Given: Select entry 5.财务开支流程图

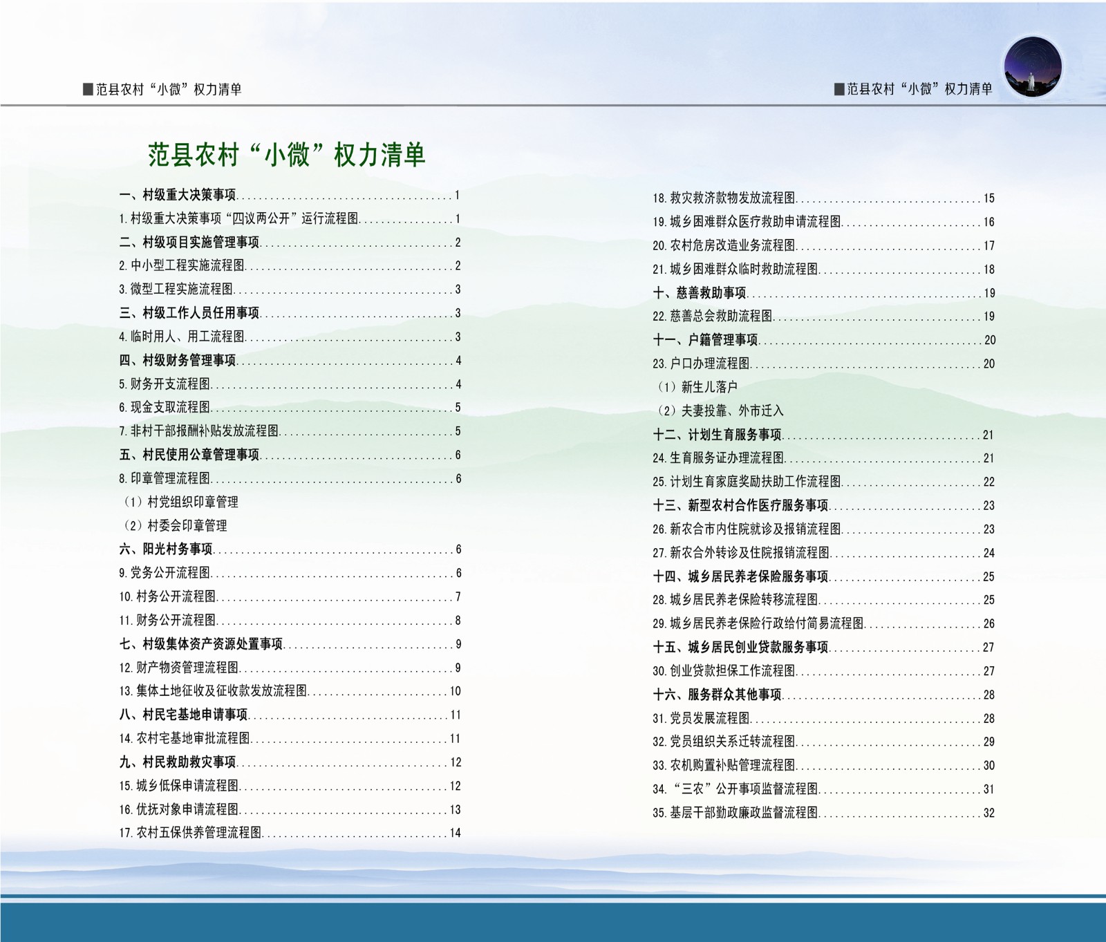Looking at the screenshot, I should point(290,384).
